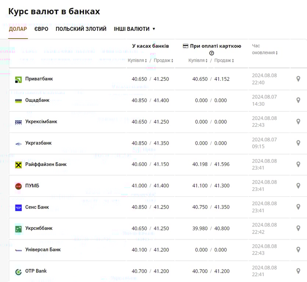Click the OTP Bank logo icon
This screenshot has width=307, height=282.
[x=18, y=272]
